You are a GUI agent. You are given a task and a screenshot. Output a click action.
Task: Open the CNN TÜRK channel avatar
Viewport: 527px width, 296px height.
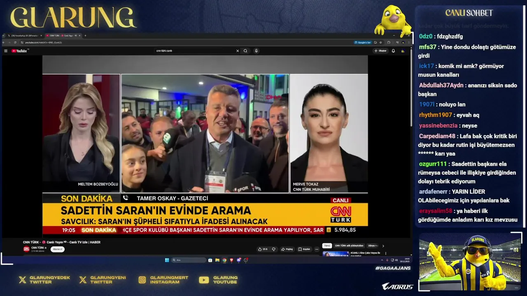pos(26,249)
